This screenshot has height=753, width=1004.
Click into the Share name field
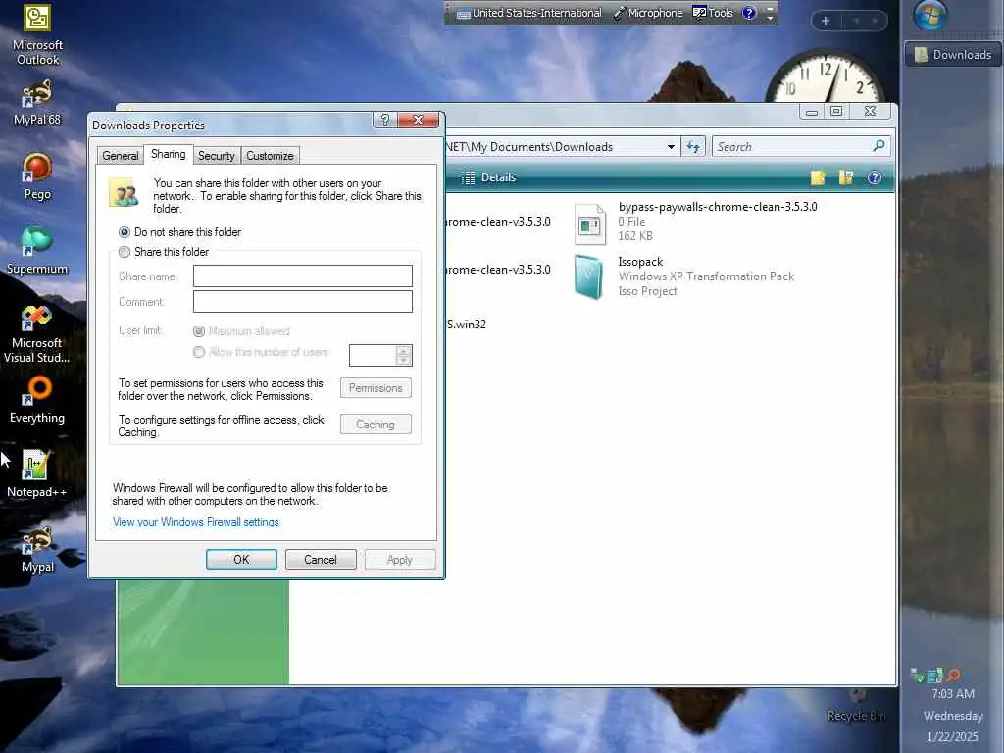pyautogui.click(x=303, y=276)
